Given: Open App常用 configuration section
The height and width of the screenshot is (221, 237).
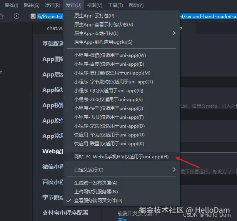Looking at the screenshot, I should coord(53,136).
